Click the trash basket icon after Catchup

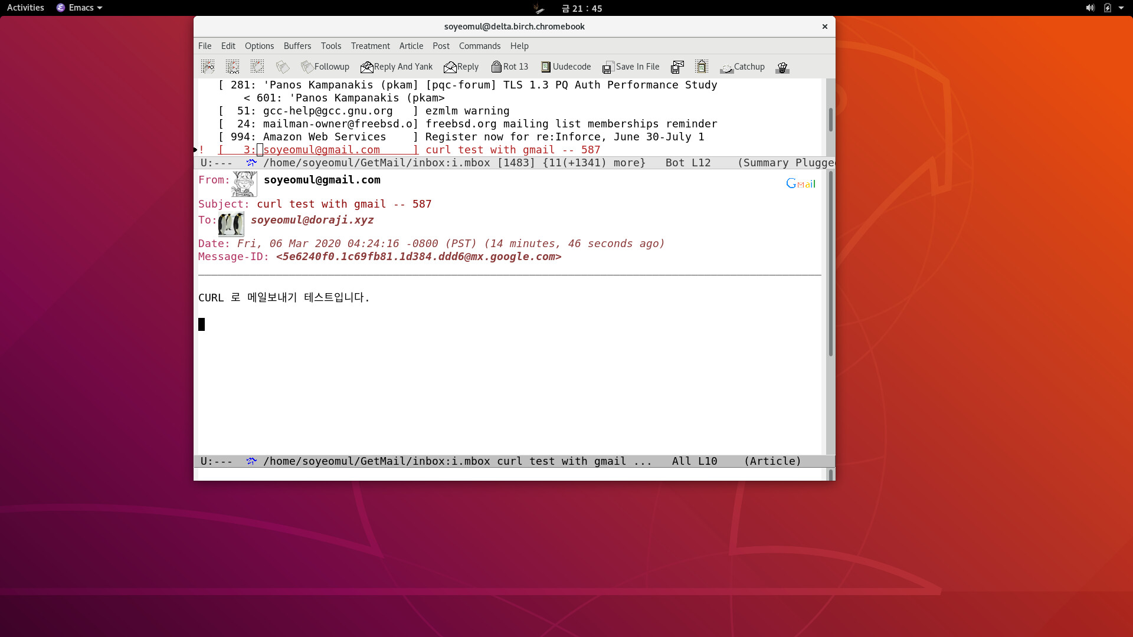[x=782, y=67]
